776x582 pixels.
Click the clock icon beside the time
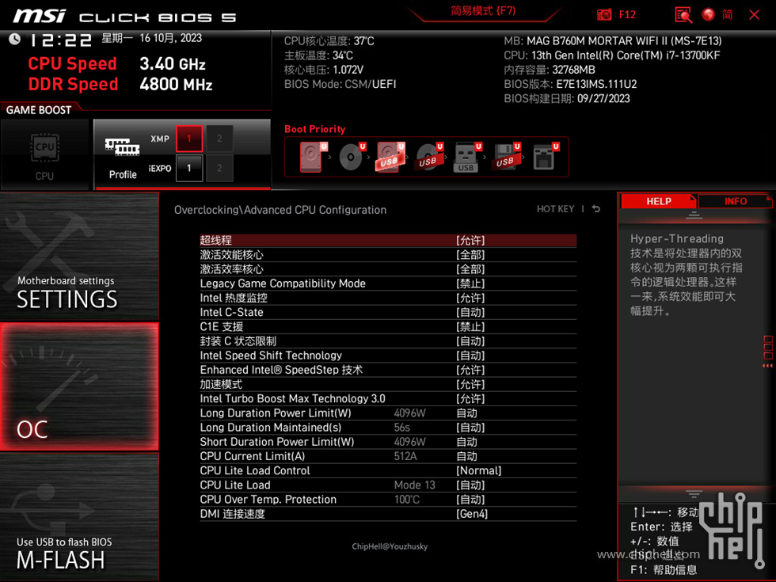pyautogui.click(x=14, y=39)
